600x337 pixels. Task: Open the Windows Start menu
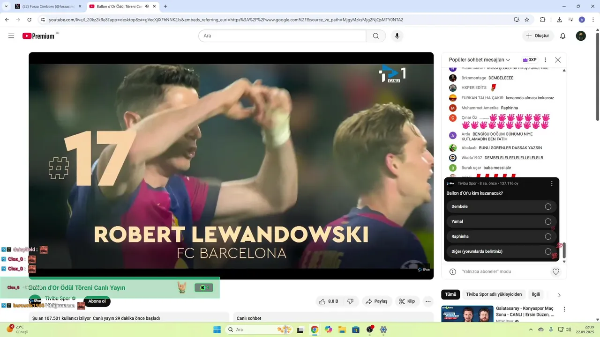217,330
